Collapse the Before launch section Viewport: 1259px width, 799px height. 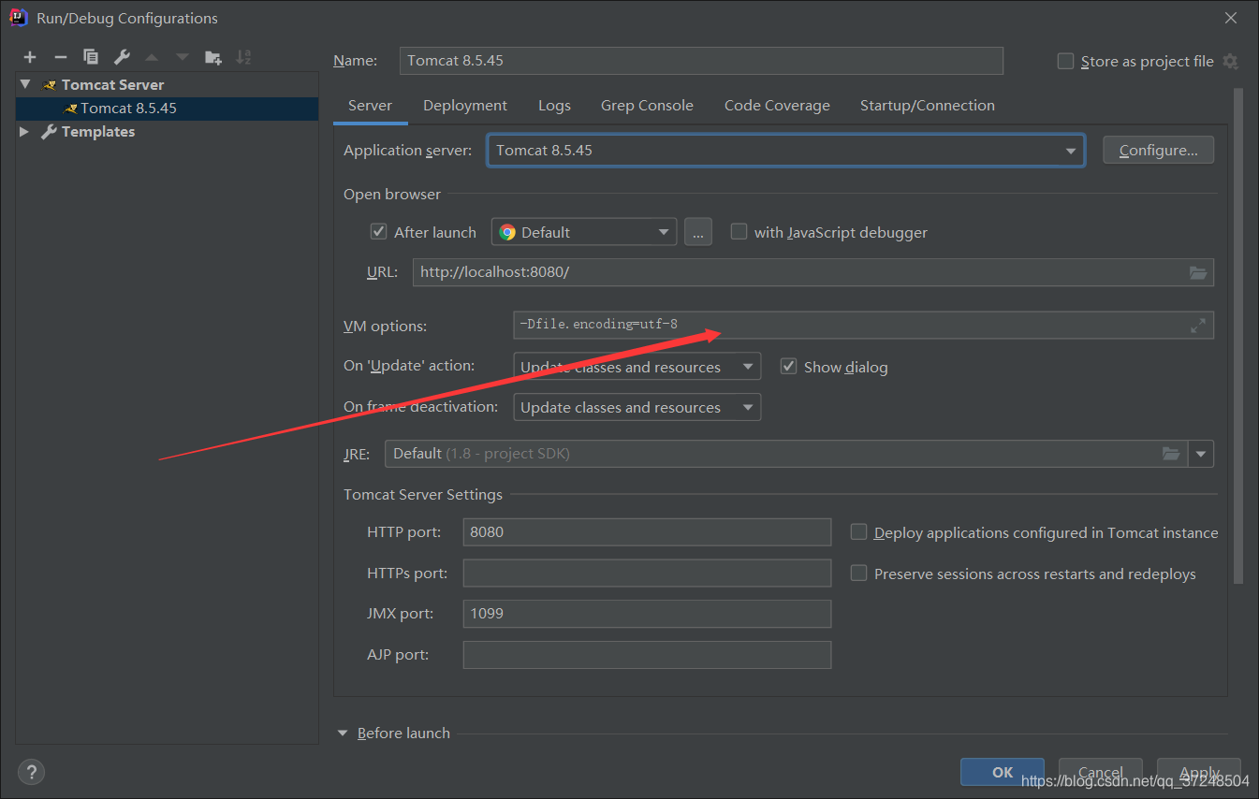click(343, 733)
